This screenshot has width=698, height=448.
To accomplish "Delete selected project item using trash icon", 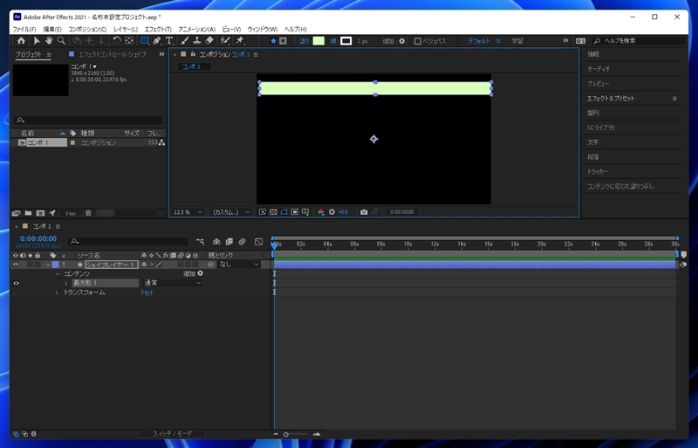I will pos(88,212).
